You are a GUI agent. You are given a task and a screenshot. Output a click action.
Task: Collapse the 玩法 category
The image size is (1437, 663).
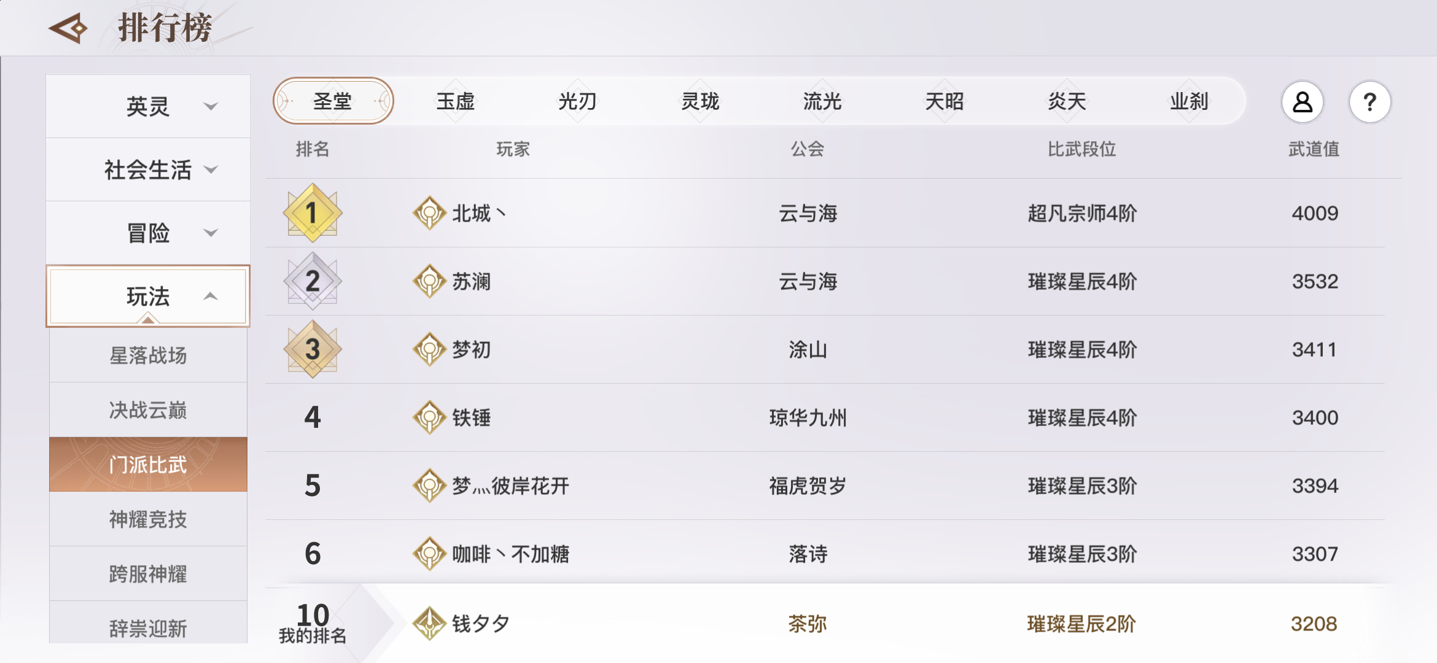tap(148, 296)
